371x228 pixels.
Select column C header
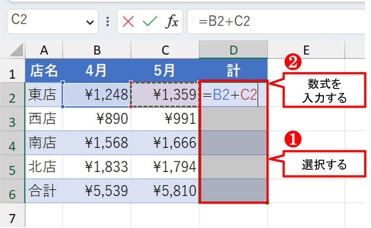pyautogui.click(x=165, y=50)
